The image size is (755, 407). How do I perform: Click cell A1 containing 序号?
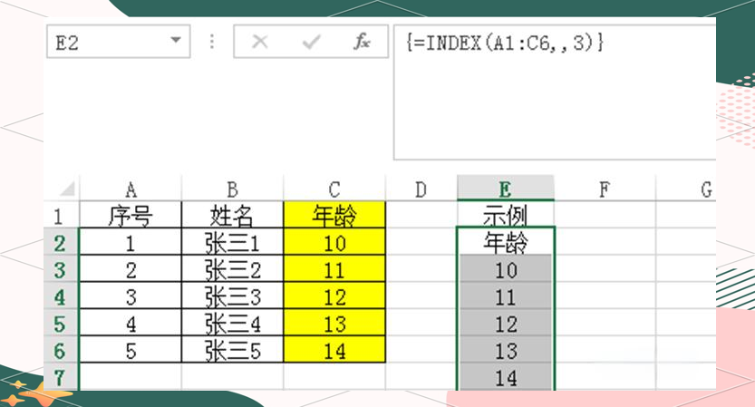click(x=131, y=215)
